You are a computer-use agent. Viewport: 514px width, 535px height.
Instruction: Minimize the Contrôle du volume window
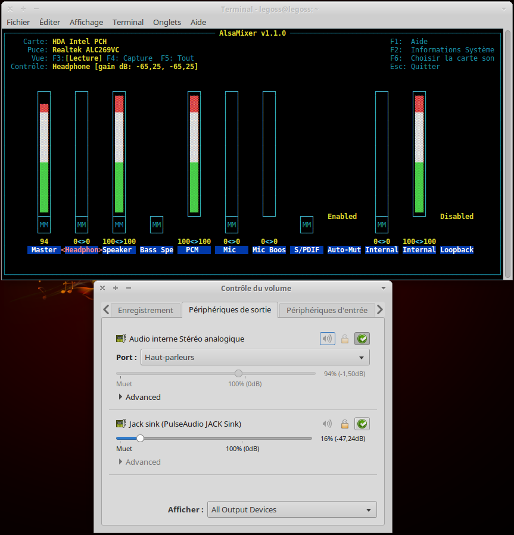129,288
